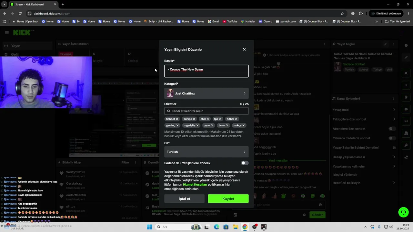Screen dimensions: 413x232
Task: Open Kanal Eylemleri three-dot menu
Action: pos(393,99)
